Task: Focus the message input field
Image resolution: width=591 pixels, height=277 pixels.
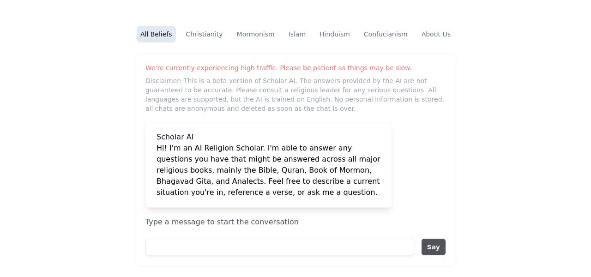Action: pyautogui.click(x=279, y=247)
